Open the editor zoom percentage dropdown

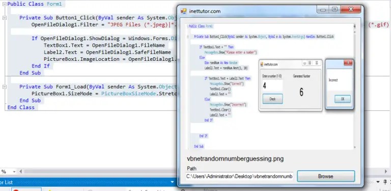pos(14,172)
